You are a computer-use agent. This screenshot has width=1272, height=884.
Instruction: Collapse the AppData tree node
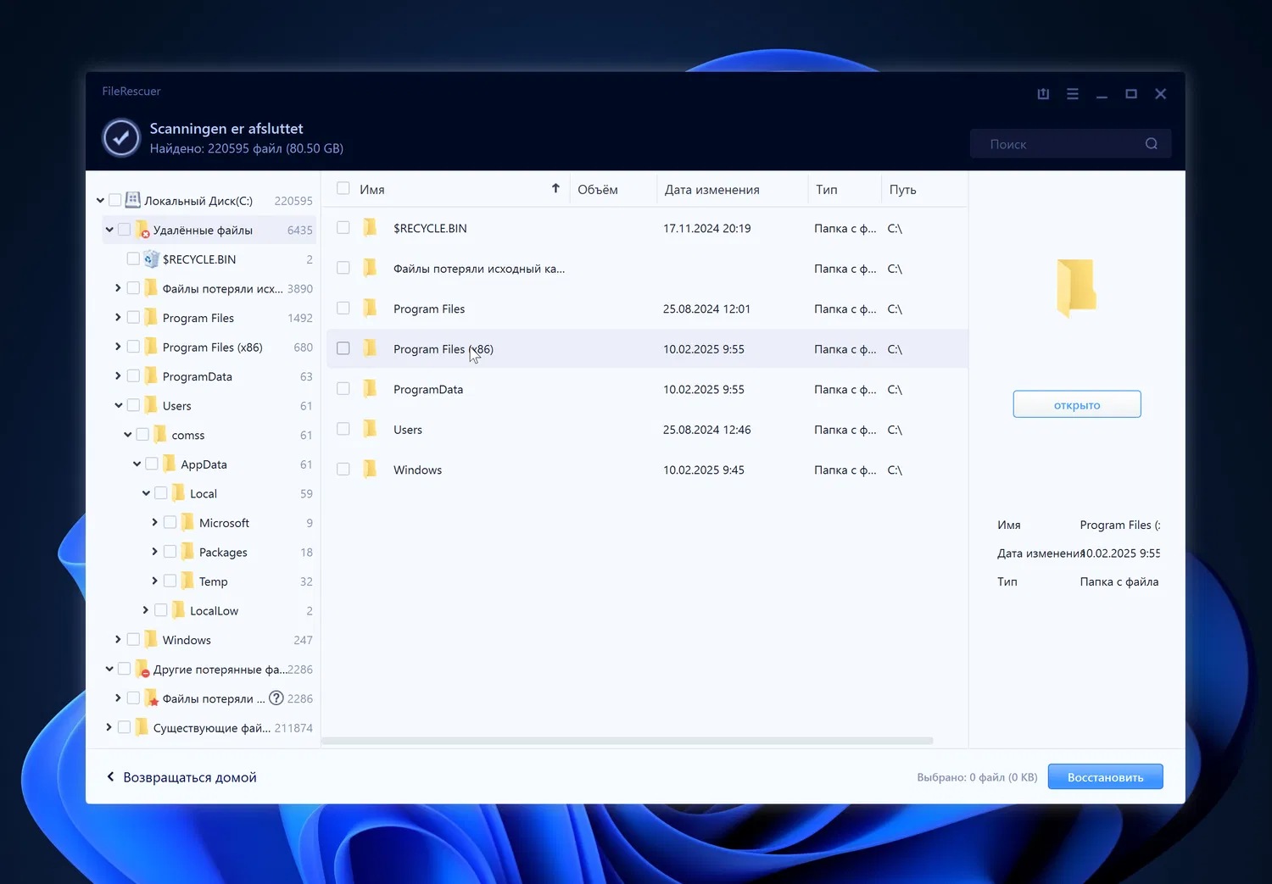pyautogui.click(x=137, y=464)
